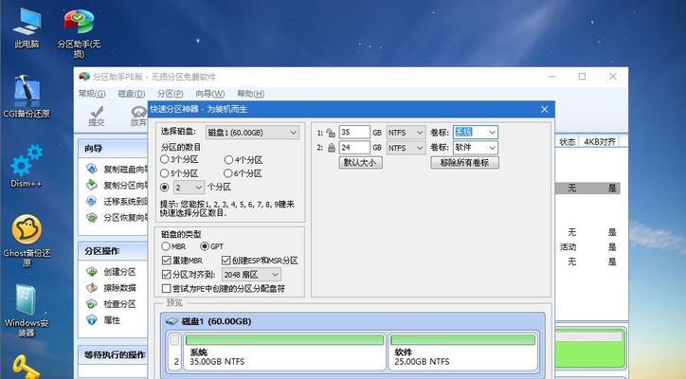Click the 移除所有卷标 button
Viewport: 686px width, 379px height.
464,163
